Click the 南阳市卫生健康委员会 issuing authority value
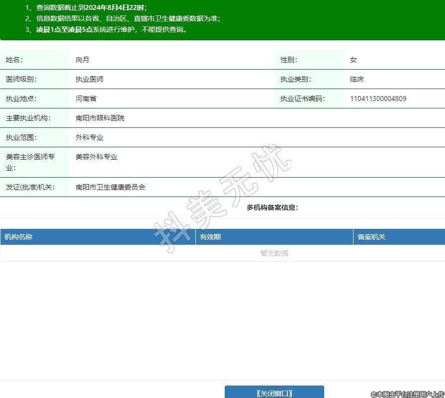The width and height of the screenshot is (445, 398). 110,187
